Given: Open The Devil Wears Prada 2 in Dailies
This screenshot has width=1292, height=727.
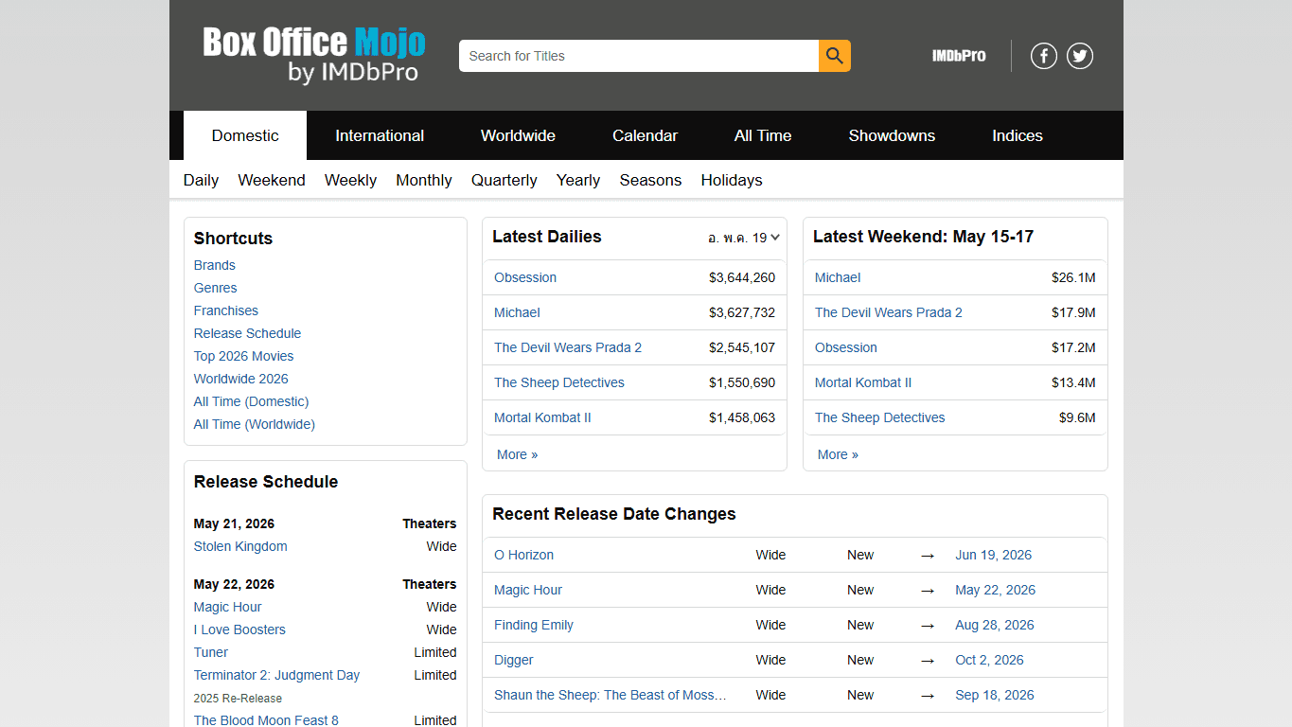Looking at the screenshot, I should click(568, 347).
